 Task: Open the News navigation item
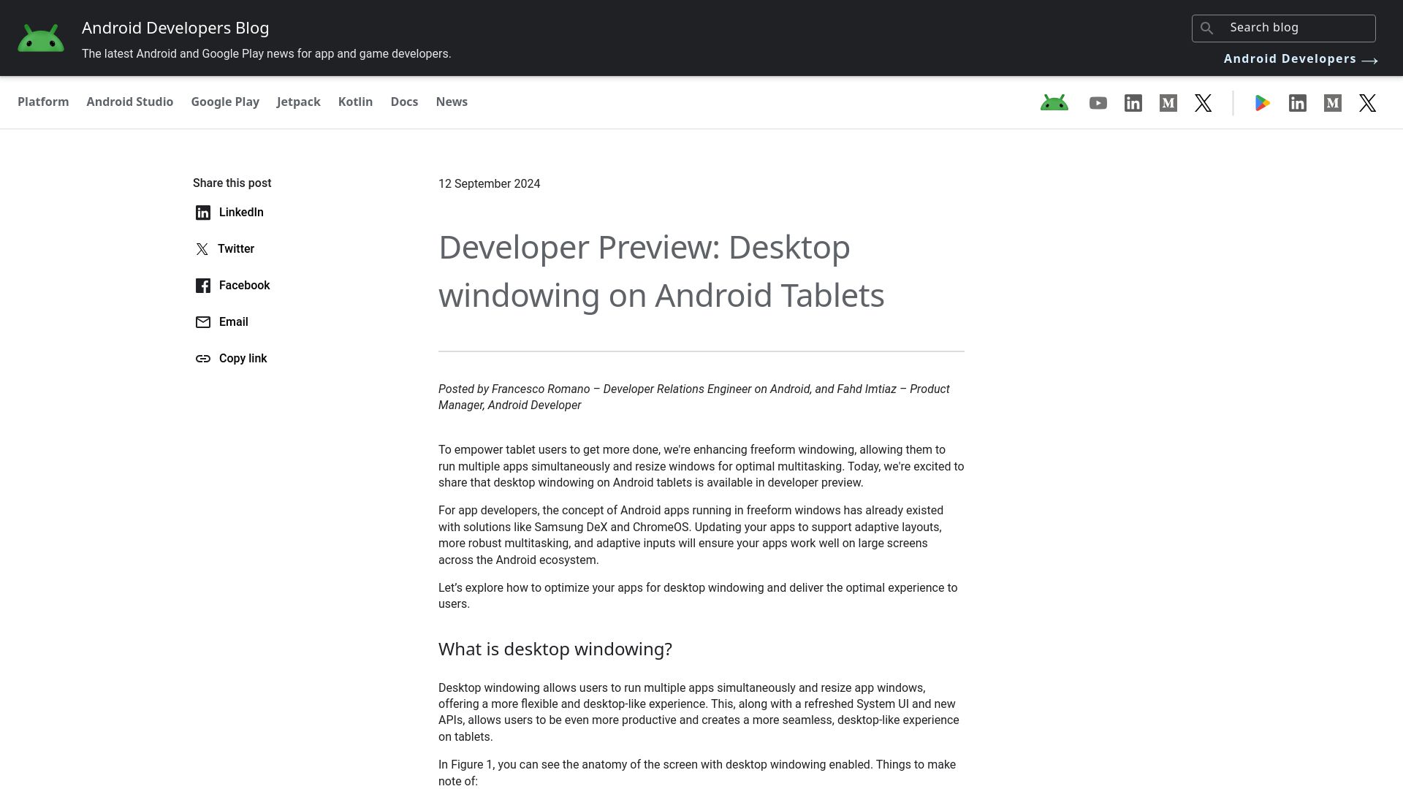pyautogui.click(x=452, y=102)
